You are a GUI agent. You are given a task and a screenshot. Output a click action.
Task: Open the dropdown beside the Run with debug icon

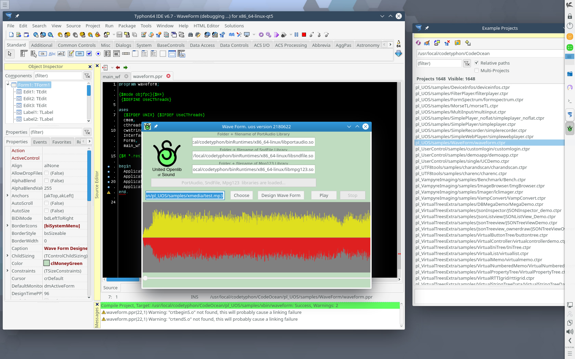(291, 35)
